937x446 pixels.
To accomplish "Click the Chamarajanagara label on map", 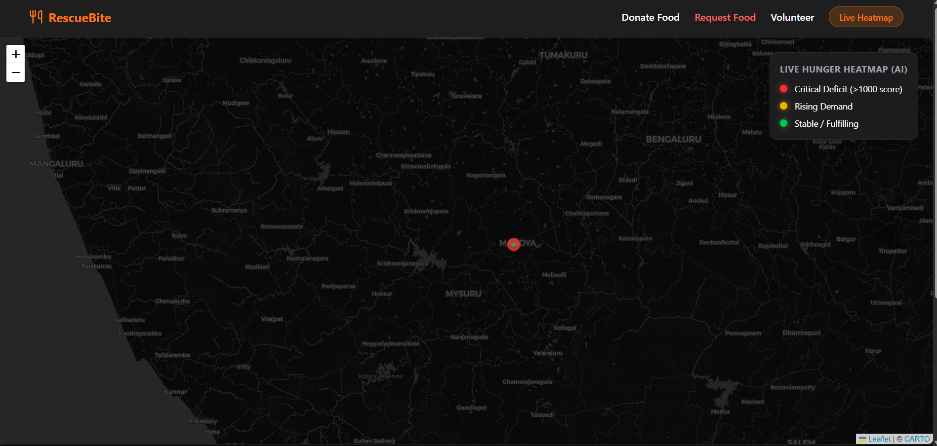I will 527,381.
